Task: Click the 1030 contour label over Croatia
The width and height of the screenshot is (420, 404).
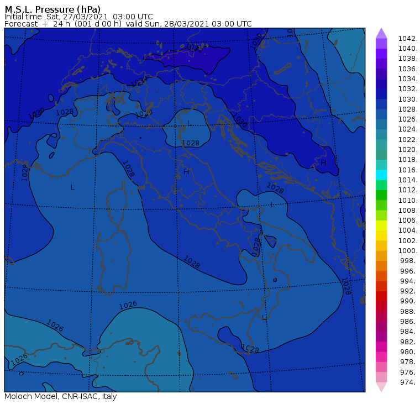Action: point(240,120)
